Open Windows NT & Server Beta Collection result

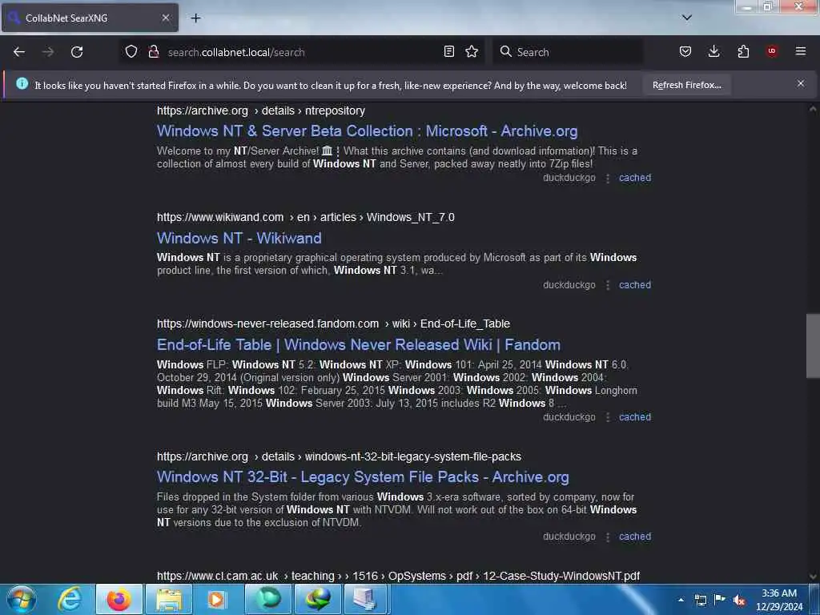(367, 131)
